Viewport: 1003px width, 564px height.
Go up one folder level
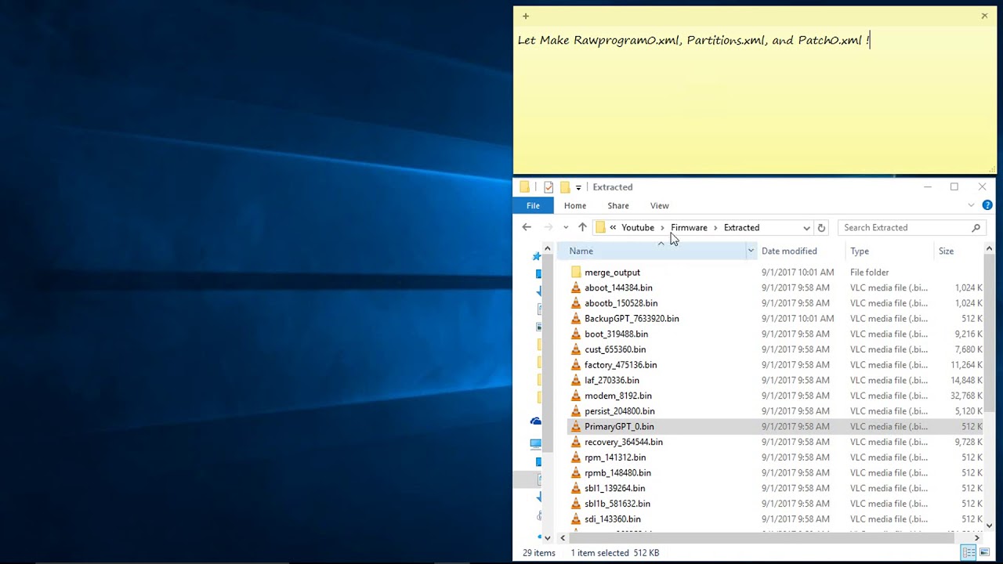(582, 227)
